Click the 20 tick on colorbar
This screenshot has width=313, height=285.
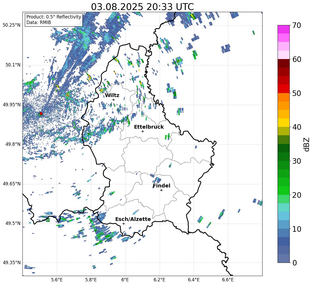296,195
